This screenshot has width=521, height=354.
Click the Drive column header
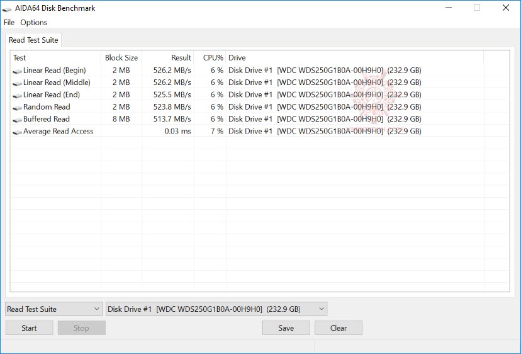355,57
